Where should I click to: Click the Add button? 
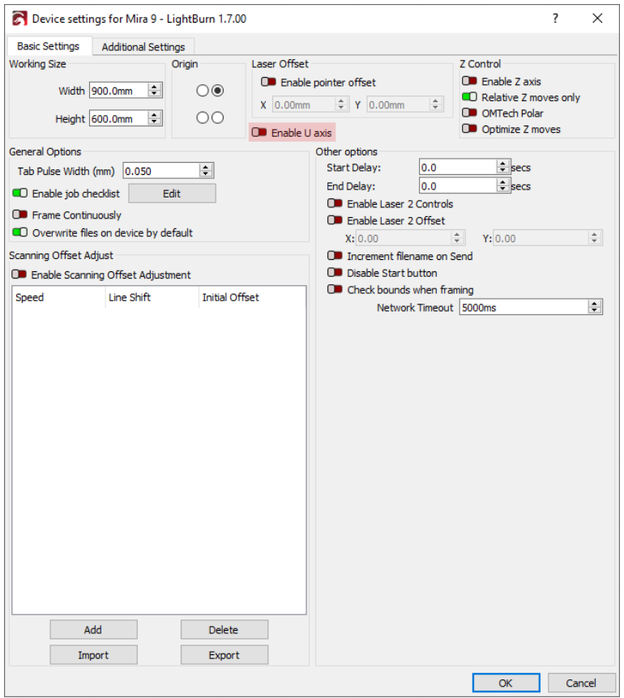coord(93,629)
